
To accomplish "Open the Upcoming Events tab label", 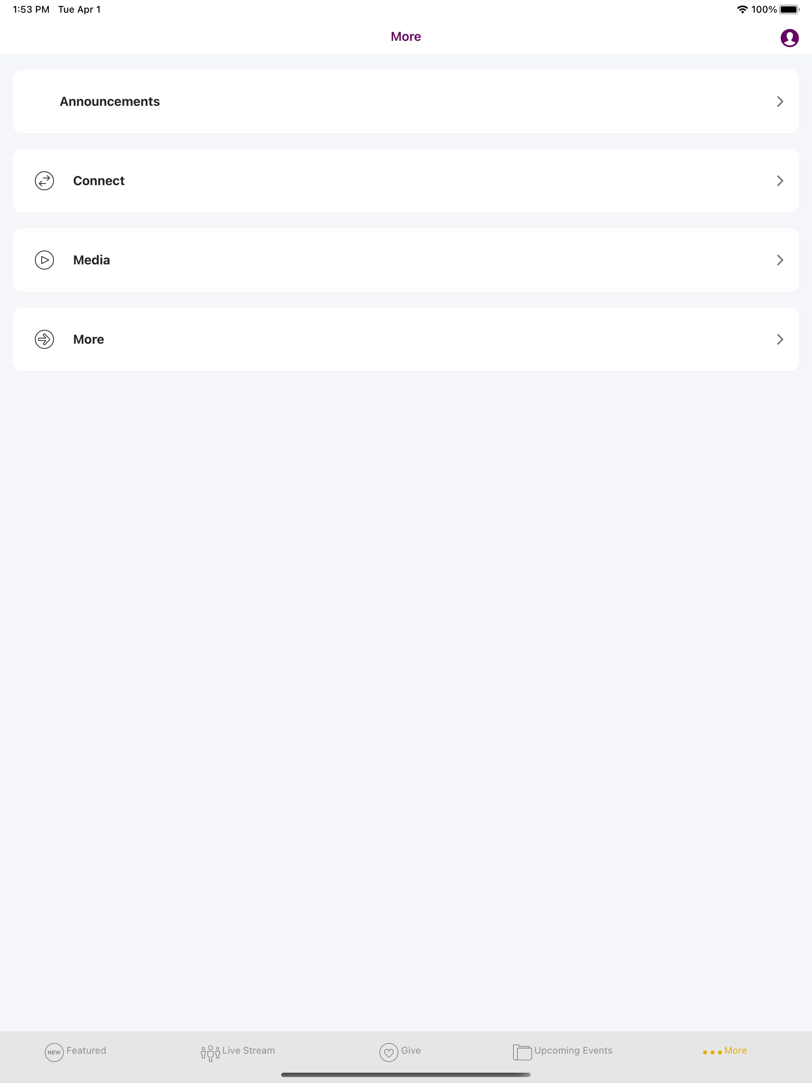I will 573,1050.
